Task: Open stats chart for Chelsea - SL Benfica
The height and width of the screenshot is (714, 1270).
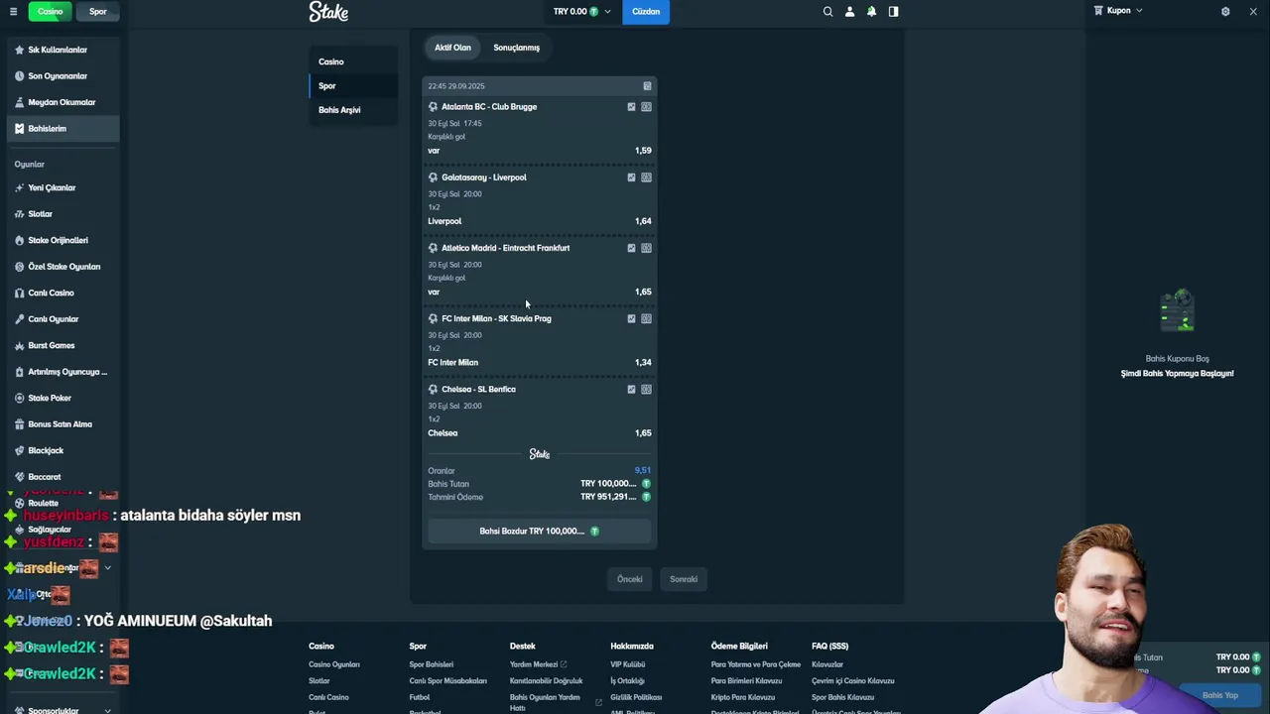Action: tap(631, 389)
